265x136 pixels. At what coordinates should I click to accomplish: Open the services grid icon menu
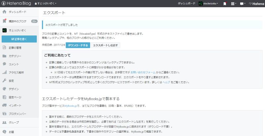click(x=234, y=4)
